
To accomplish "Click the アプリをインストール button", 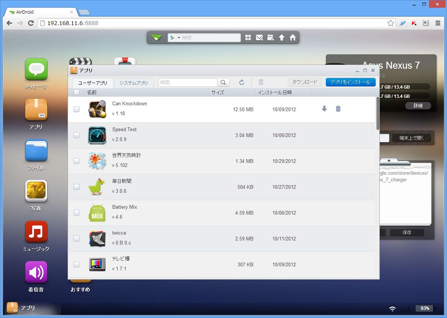I will coord(351,82).
